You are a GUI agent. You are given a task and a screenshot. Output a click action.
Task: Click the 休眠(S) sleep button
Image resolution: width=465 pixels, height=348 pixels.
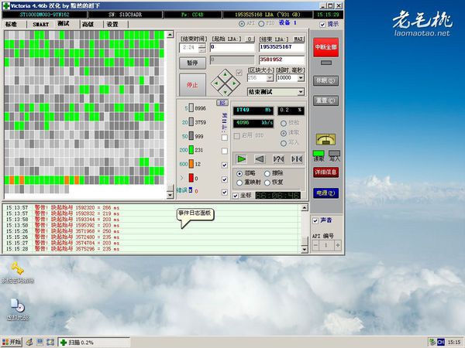pyautogui.click(x=326, y=80)
